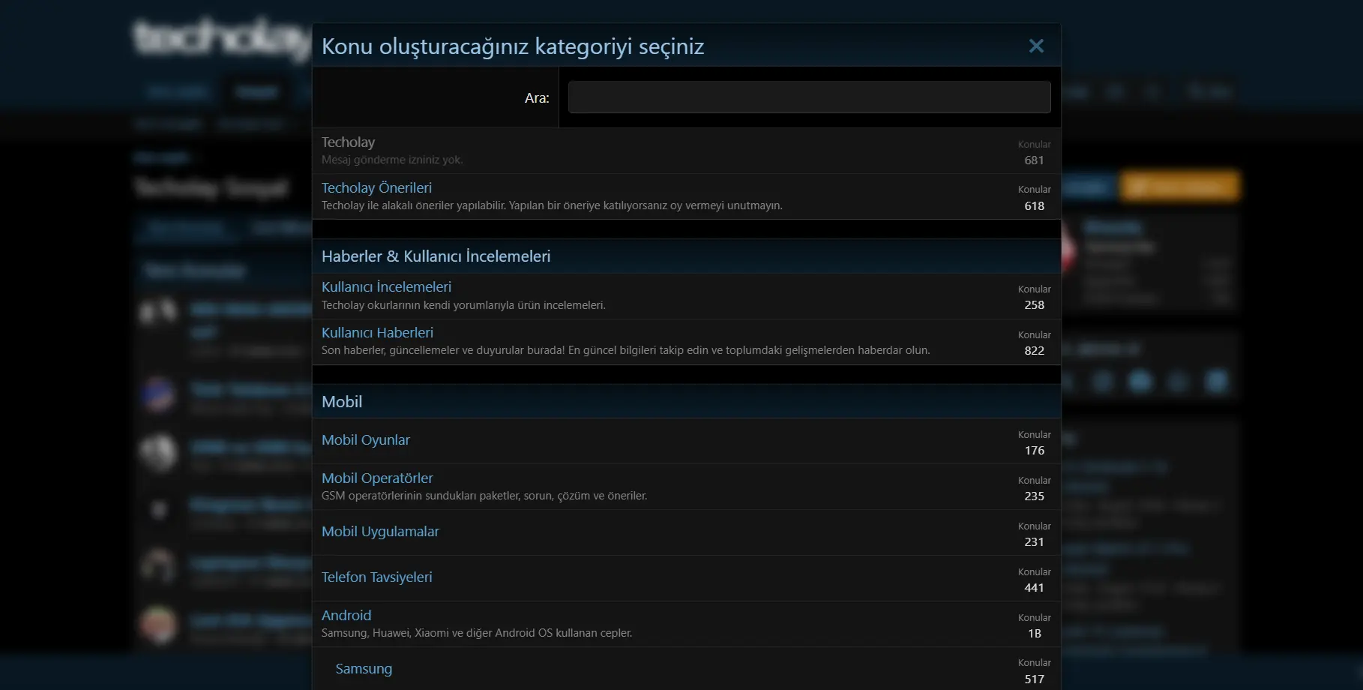Select the Mobil Oyunlar category
The height and width of the screenshot is (690, 1363).
(x=366, y=440)
